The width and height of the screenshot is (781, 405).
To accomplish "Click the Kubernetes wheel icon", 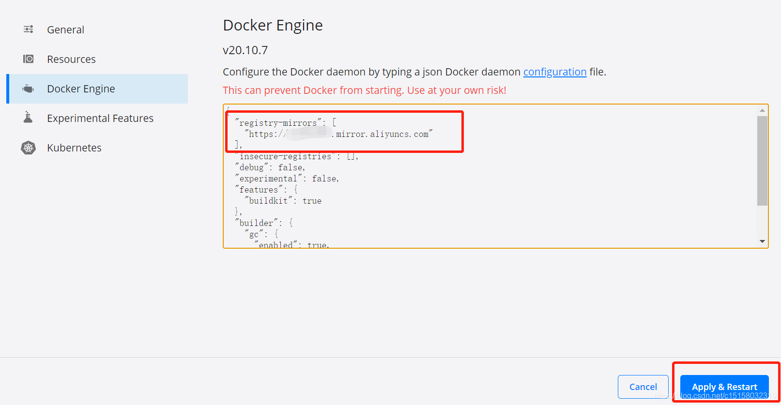I will click(x=29, y=148).
